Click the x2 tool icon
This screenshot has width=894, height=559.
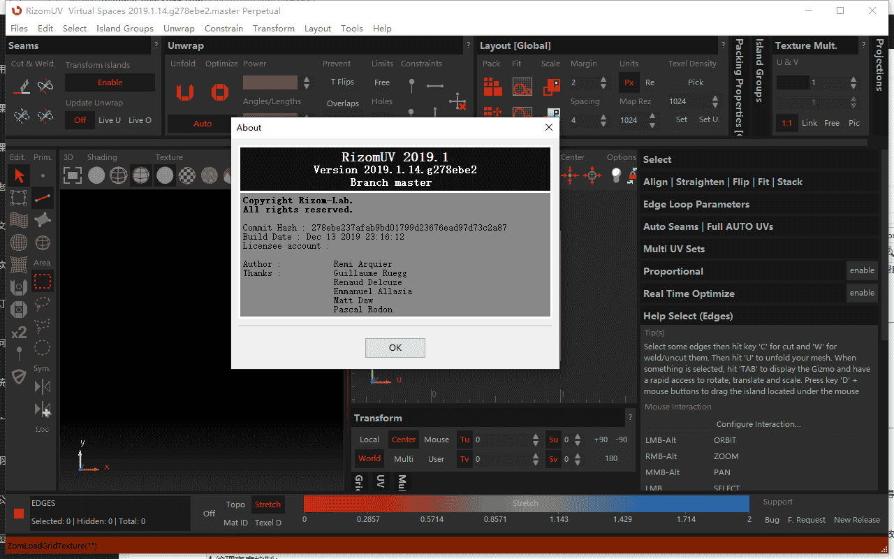click(x=19, y=333)
